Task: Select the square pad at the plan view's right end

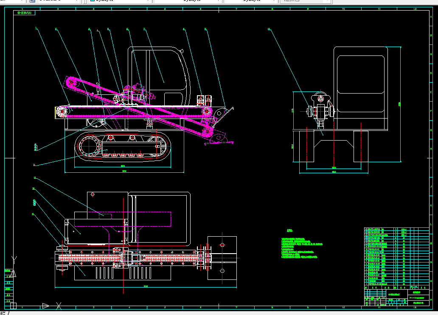Action: pos(222,258)
